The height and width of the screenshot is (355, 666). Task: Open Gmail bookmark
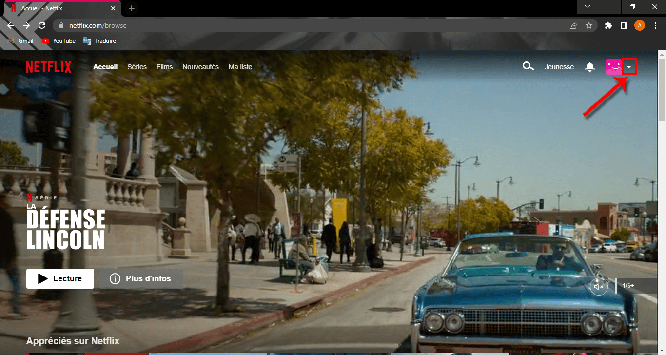20,41
